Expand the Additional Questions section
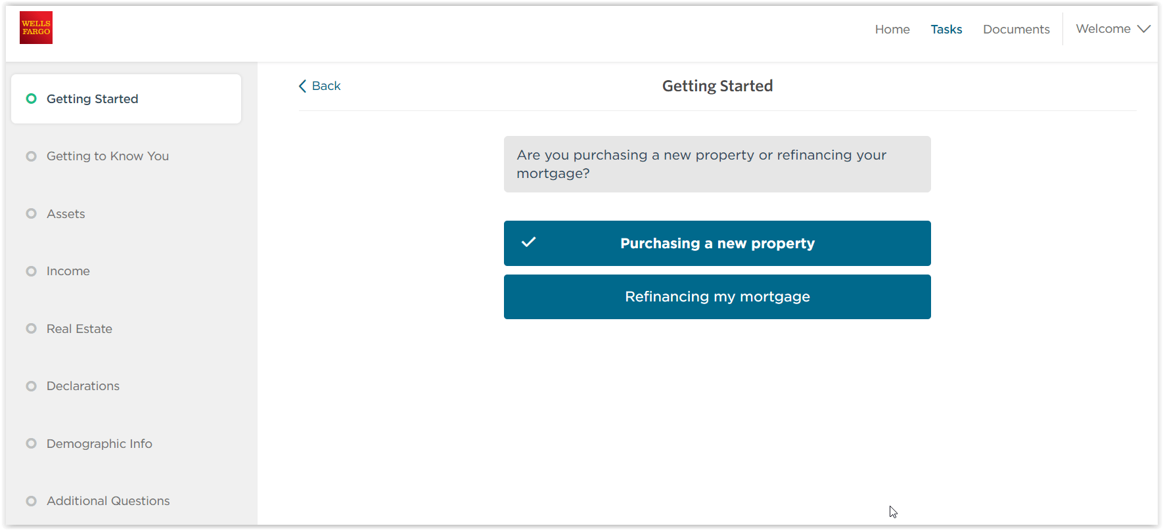 (x=108, y=500)
